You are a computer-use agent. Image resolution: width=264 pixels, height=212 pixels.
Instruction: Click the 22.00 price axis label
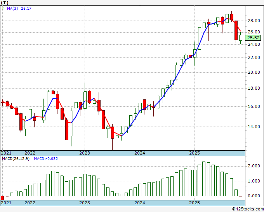coord(254,57)
